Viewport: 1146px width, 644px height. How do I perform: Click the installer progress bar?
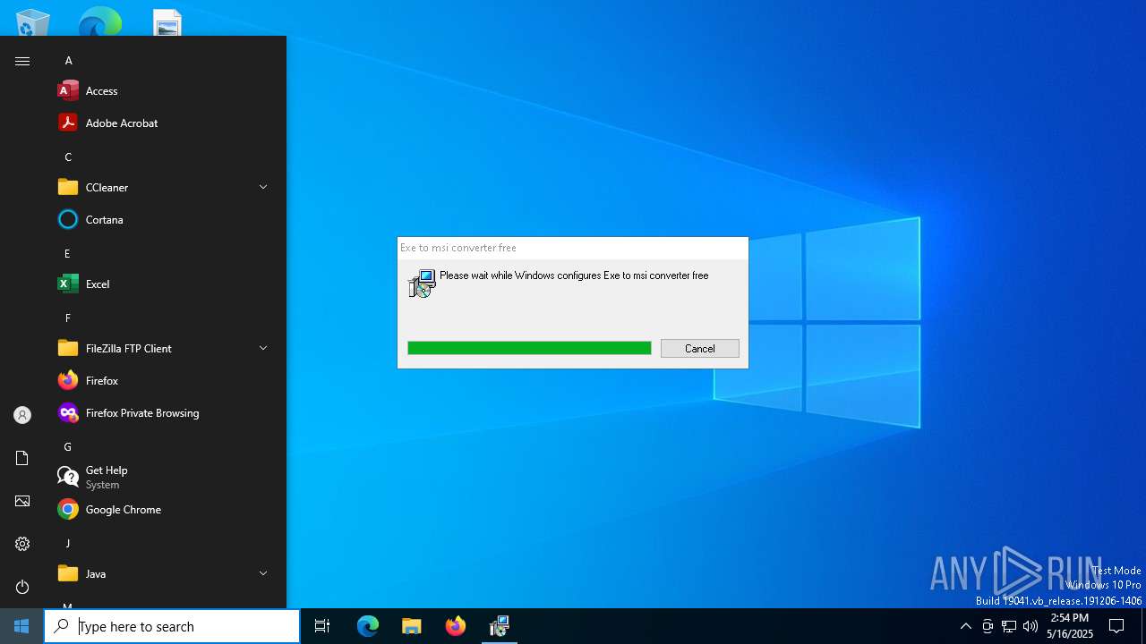(529, 349)
